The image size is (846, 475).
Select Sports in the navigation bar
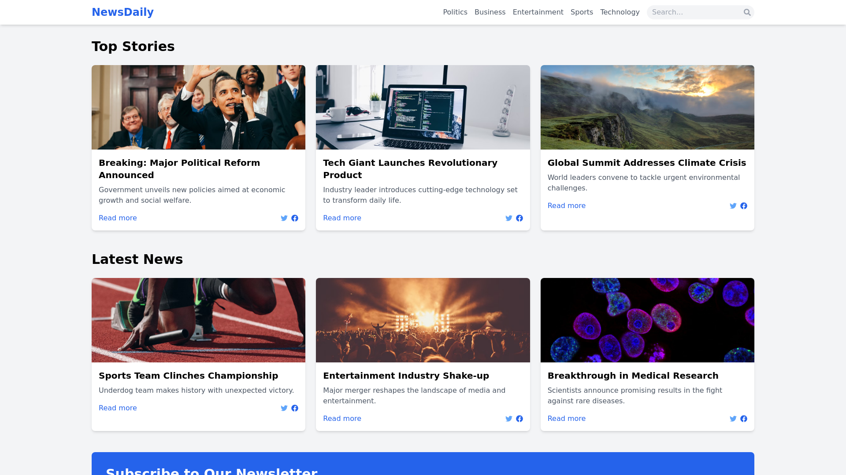582,12
